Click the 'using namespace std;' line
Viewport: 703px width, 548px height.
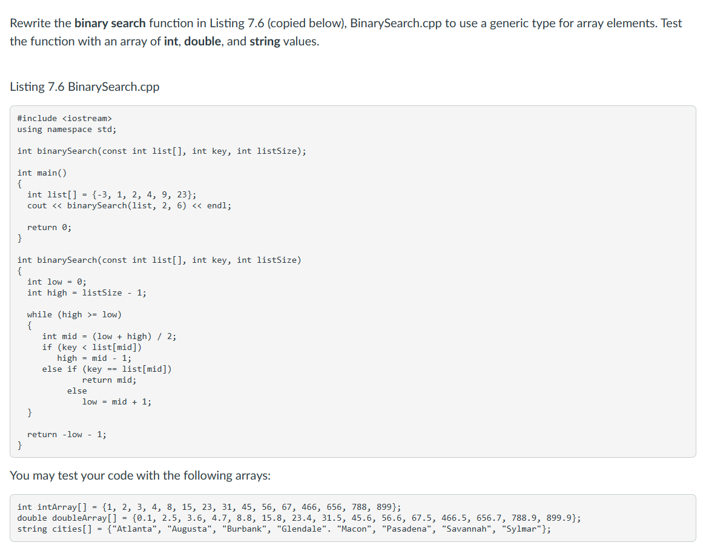click(67, 129)
